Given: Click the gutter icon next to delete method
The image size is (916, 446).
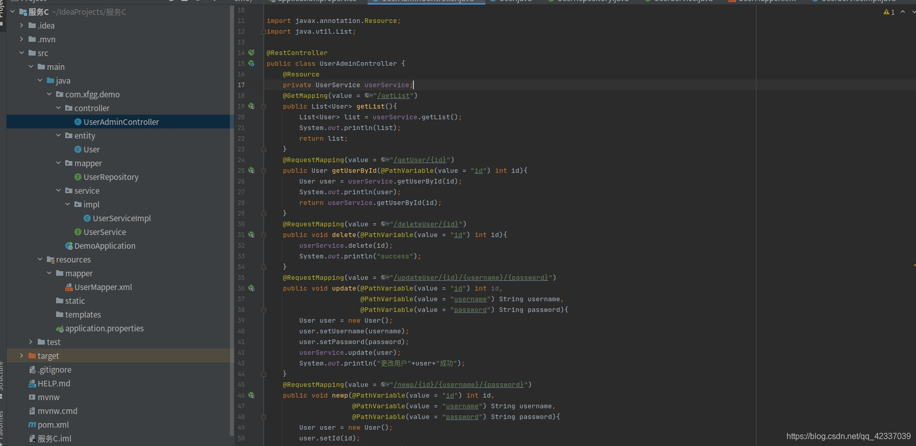Looking at the screenshot, I should pos(251,234).
